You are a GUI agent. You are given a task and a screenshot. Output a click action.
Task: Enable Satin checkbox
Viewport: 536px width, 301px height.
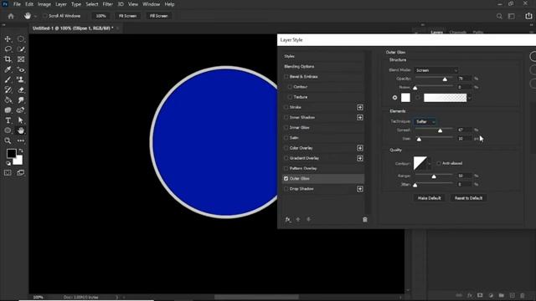coord(286,138)
